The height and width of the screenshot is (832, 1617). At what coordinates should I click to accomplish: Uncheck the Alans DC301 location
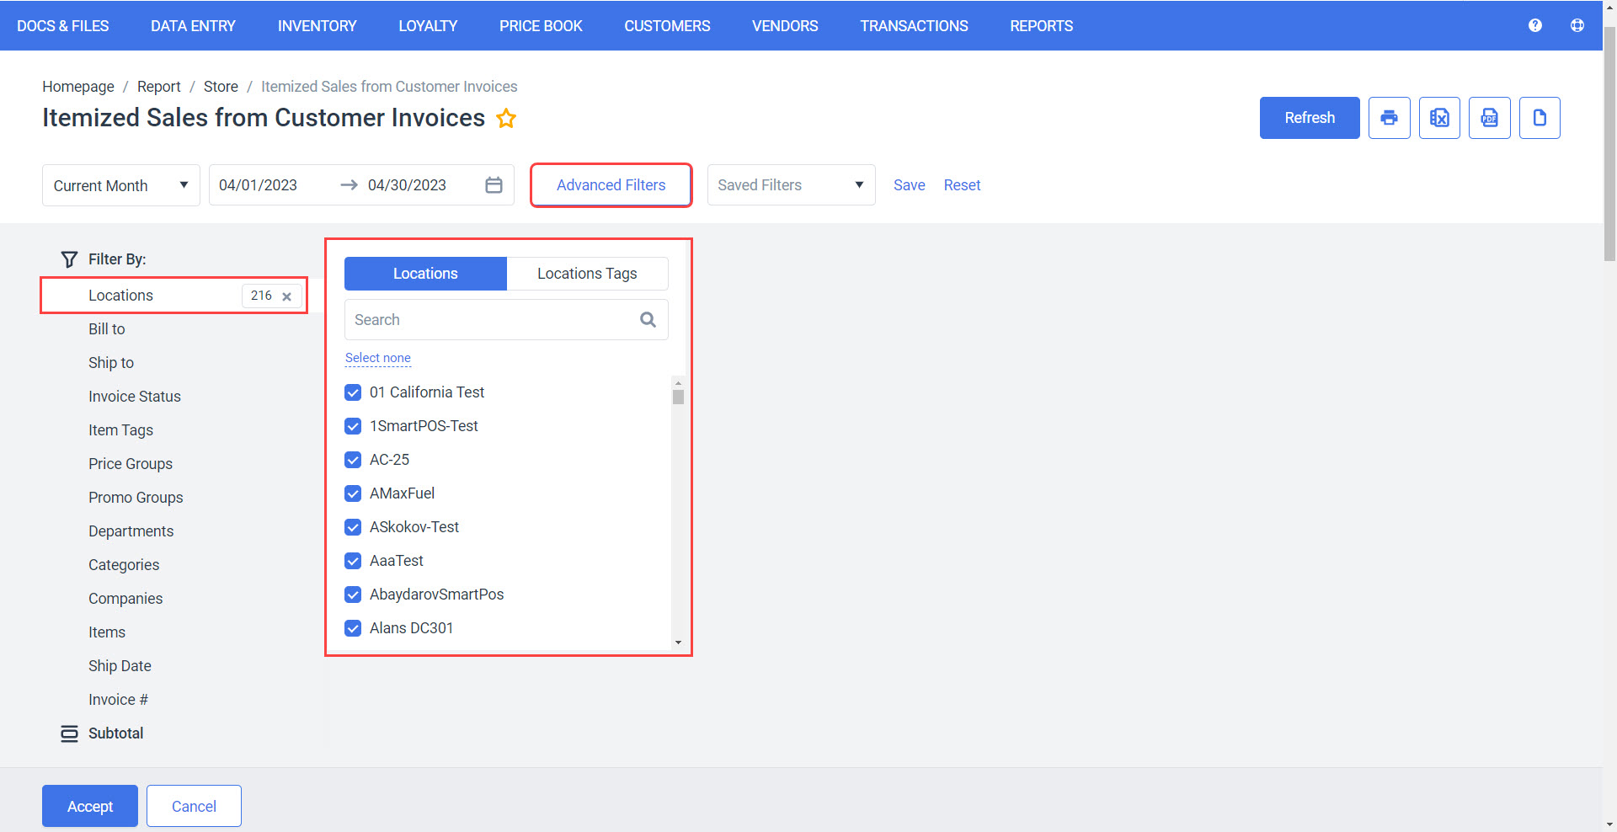pos(353,628)
